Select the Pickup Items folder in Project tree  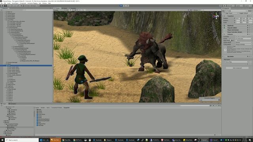[x=11, y=129]
